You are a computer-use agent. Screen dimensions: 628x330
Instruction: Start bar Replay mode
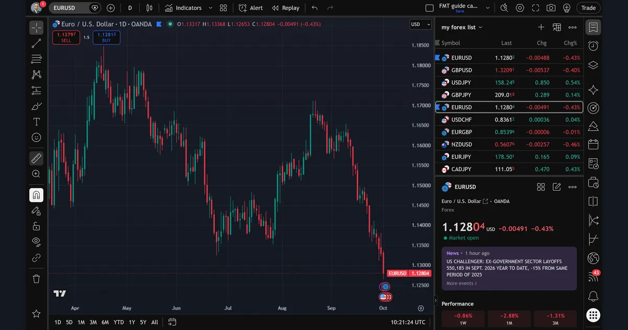[286, 8]
